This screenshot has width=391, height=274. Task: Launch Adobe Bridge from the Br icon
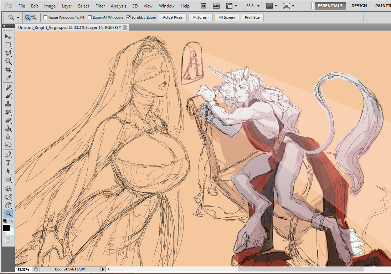pos(203,6)
